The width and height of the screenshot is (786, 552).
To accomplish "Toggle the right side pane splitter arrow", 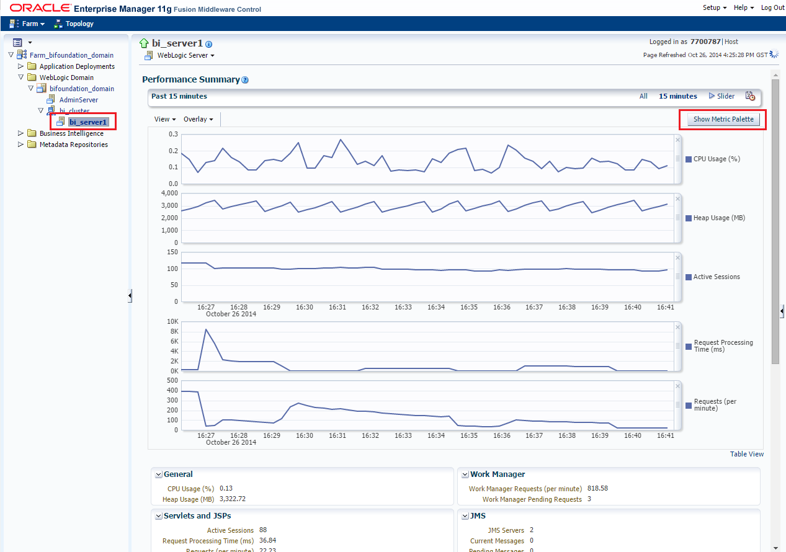I will point(782,311).
